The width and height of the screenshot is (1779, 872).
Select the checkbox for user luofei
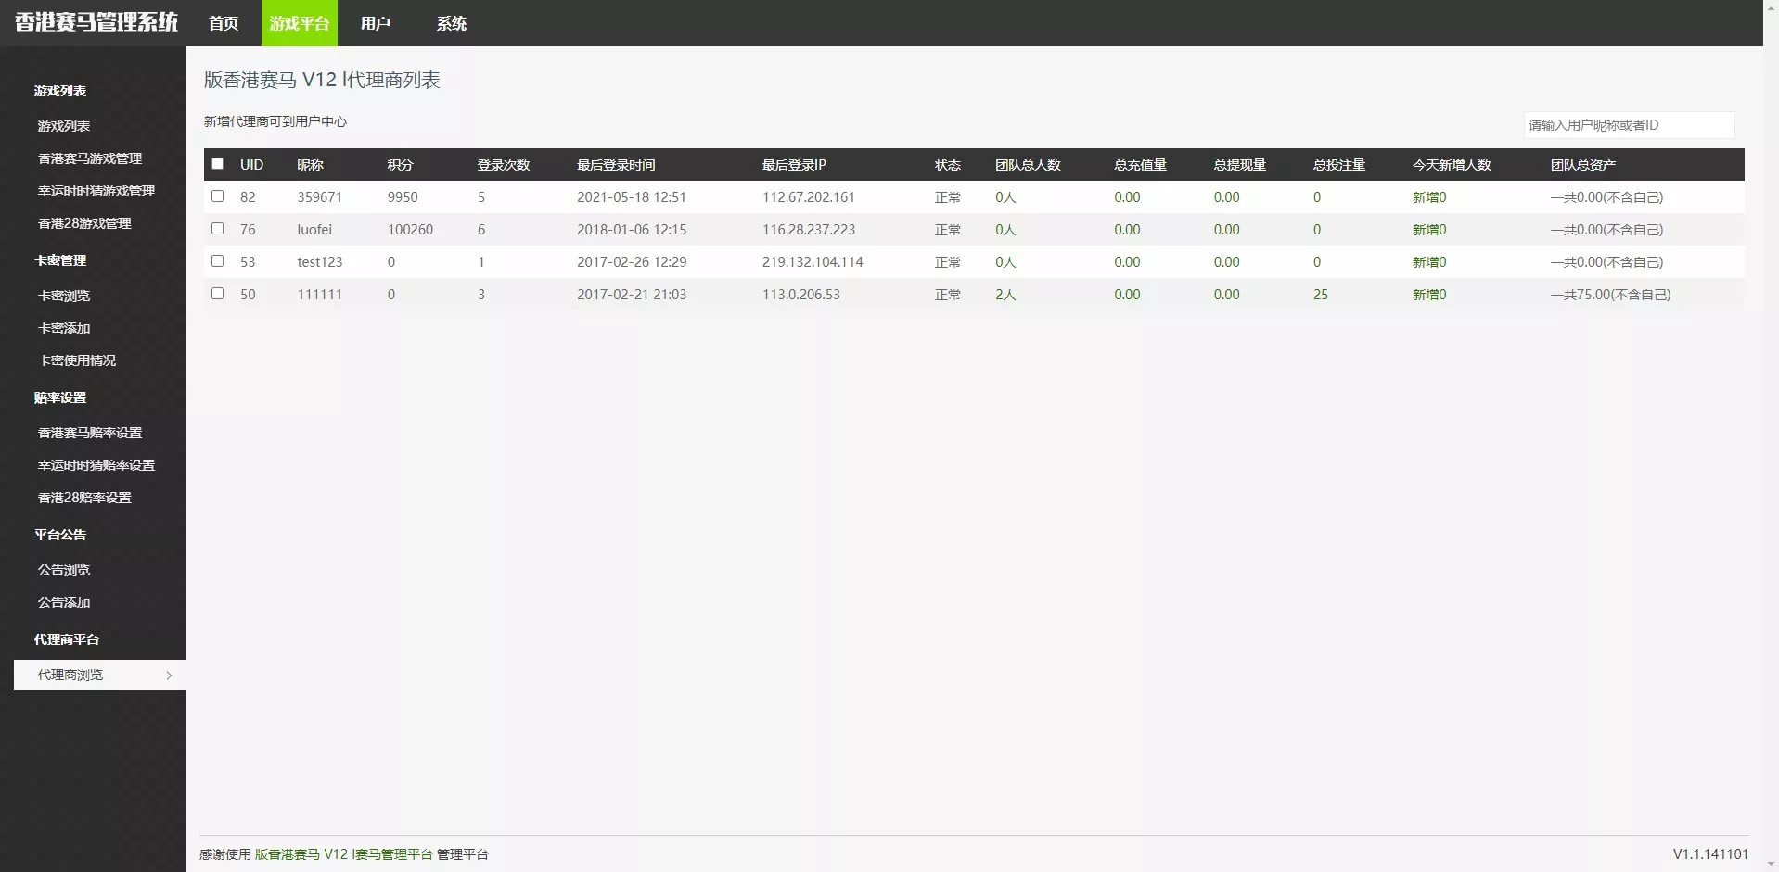[x=218, y=229]
